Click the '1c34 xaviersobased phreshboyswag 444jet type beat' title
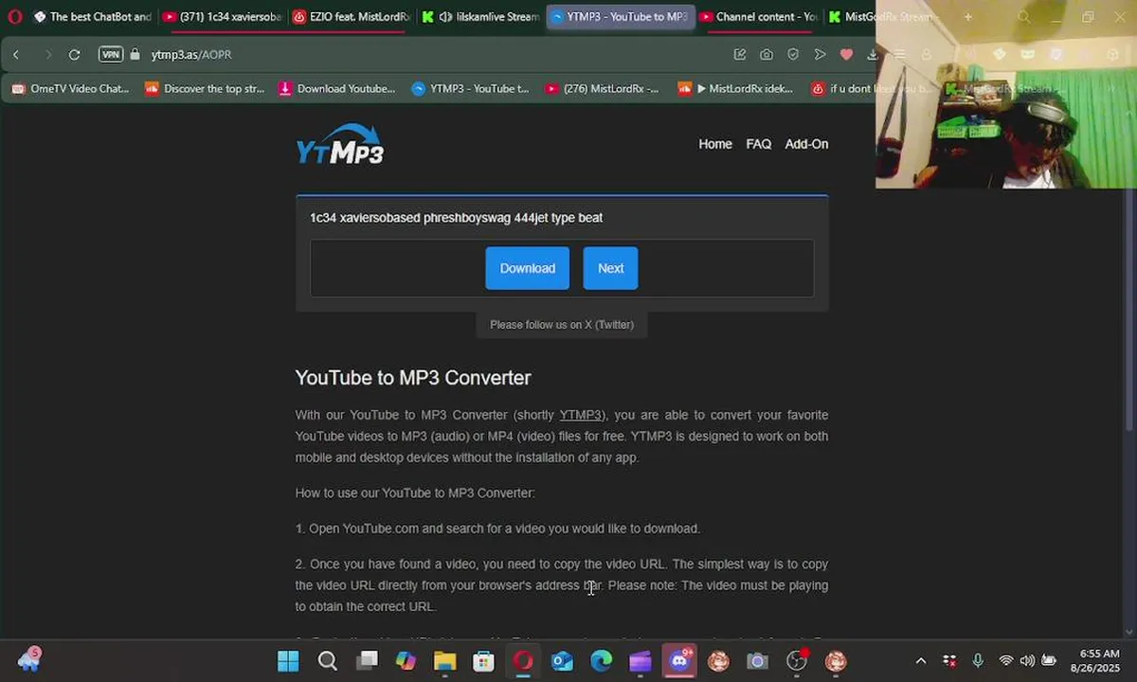The height and width of the screenshot is (682, 1137). click(x=456, y=218)
